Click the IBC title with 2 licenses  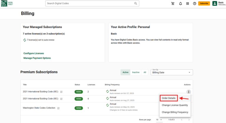pyautogui.click(x=41, y=92)
